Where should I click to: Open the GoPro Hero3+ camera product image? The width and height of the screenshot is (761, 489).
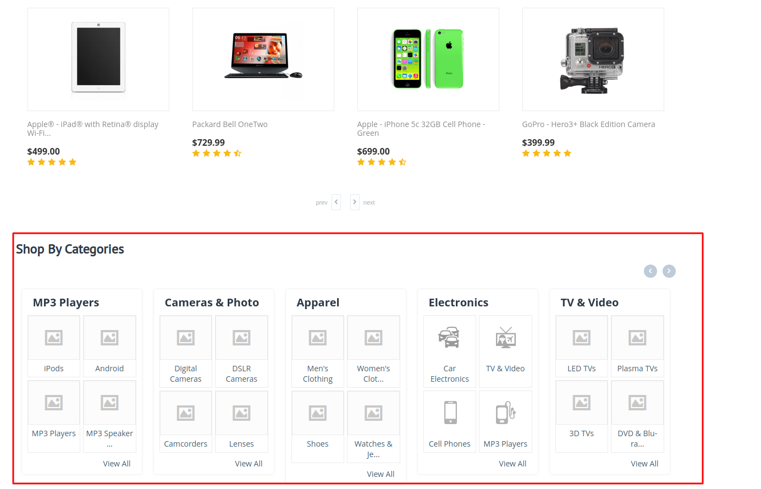point(593,59)
